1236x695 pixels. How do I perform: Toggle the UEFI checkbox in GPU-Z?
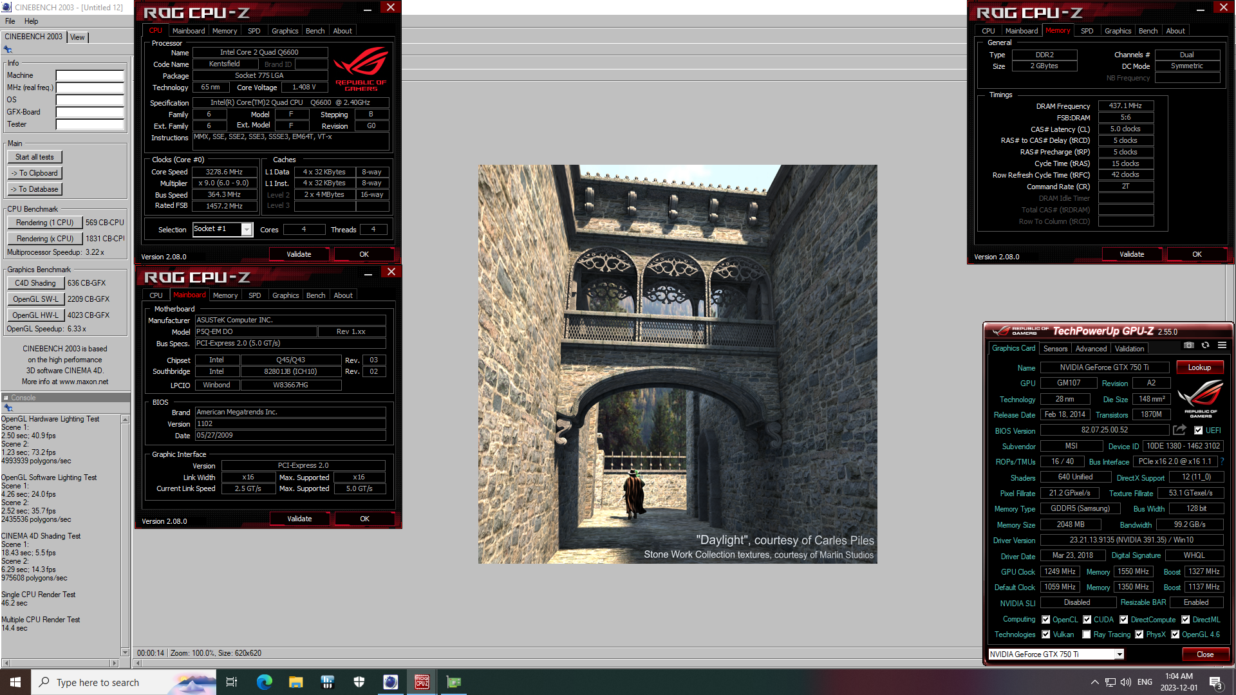1198,431
